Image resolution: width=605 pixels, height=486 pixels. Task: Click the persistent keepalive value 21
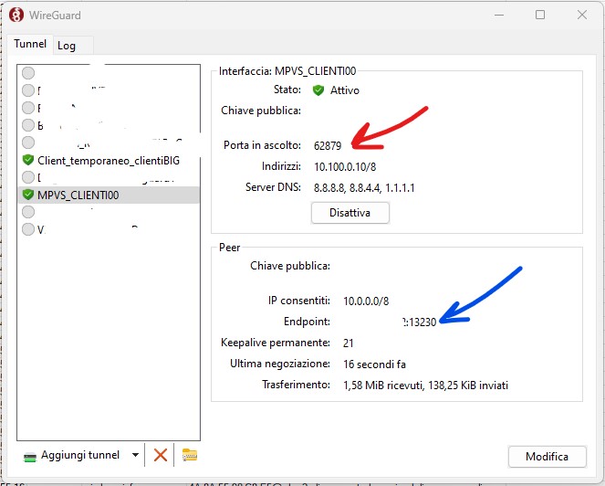348,343
